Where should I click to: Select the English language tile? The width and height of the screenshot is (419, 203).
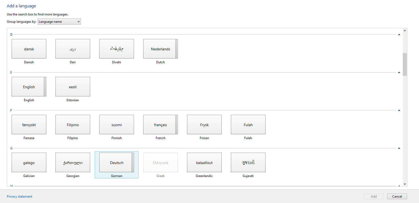(28, 87)
